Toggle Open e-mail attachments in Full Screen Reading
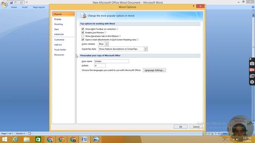Image resolution: width=255 pixels, height=143 pixels. pyautogui.click(x=83, y=40)
